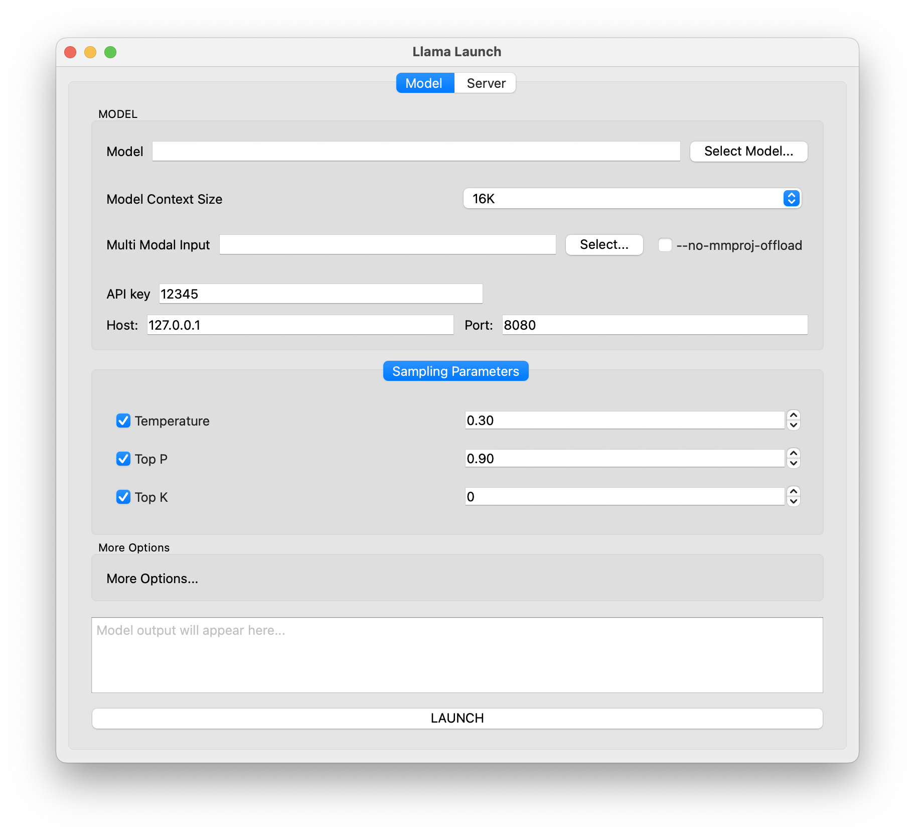
Task: Increase Top K with the up stepper arrow
Action: pos(793,491)
